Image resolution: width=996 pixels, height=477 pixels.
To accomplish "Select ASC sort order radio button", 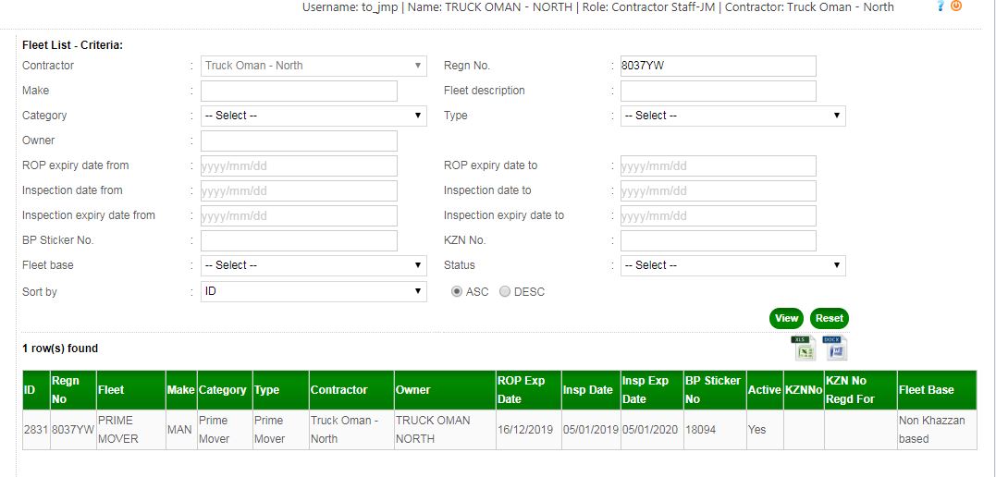I will tap(457, 291).
